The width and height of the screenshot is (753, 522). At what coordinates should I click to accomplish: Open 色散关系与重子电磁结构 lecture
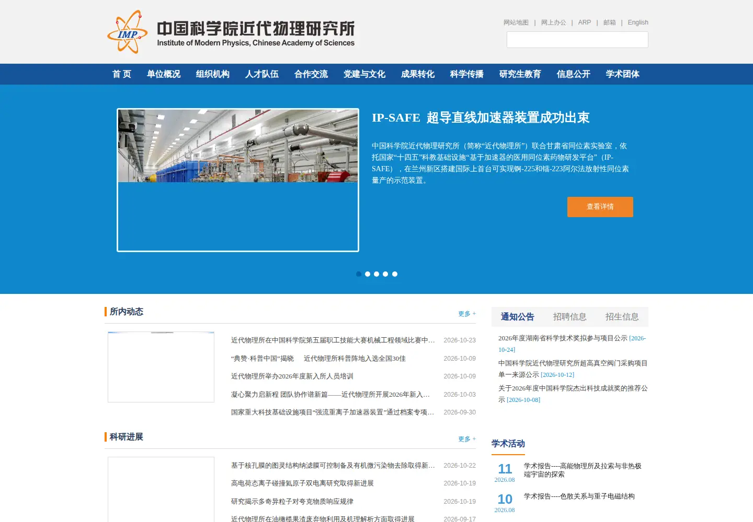(579, 496)
